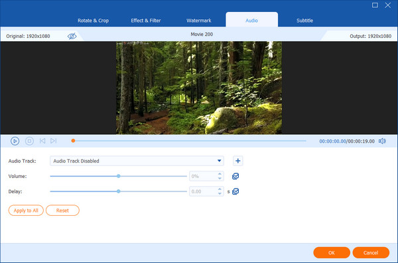This screenshot has width=398, height=263.
Task: Open the Subtitle tab
Action: pyautogui.click(x=304, y=21)
